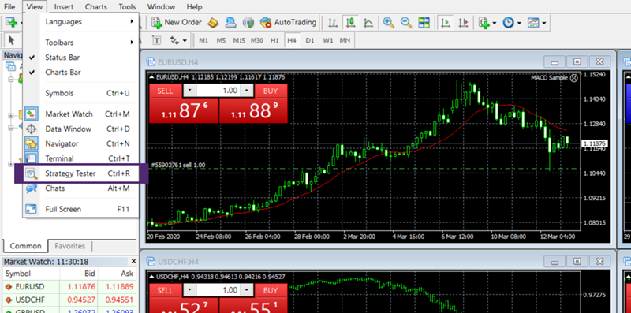The image size is (631, 313).
Task: Select the MN timeframe
Action: 345,41
